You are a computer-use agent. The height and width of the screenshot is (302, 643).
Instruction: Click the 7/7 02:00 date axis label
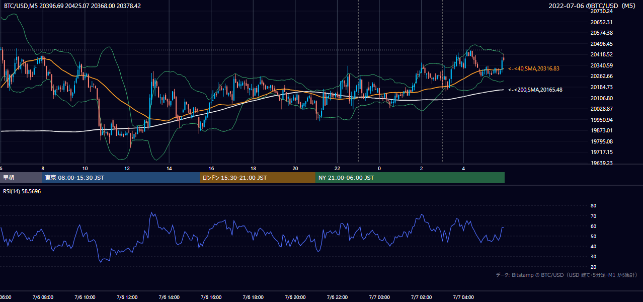[422, 297]
